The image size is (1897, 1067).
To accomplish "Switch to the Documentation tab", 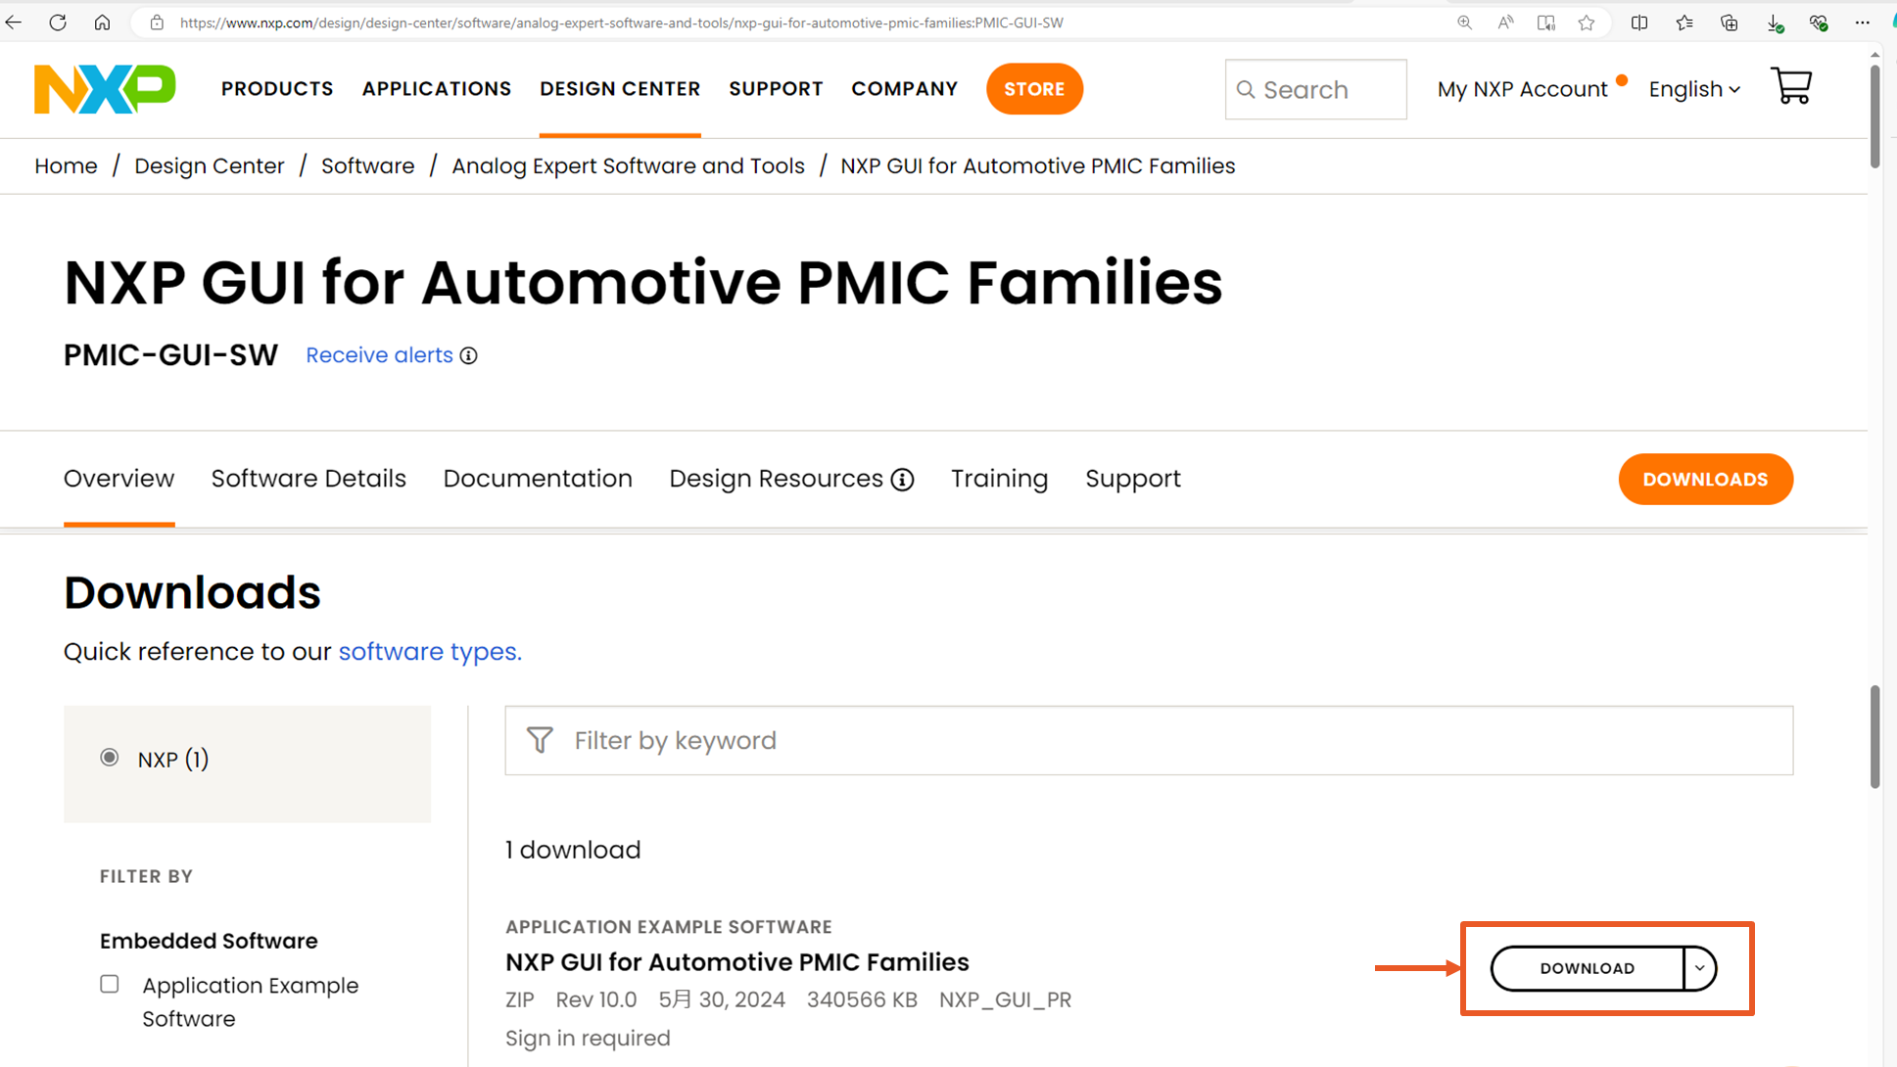I will pyautogui.click(x=538, y=479).
